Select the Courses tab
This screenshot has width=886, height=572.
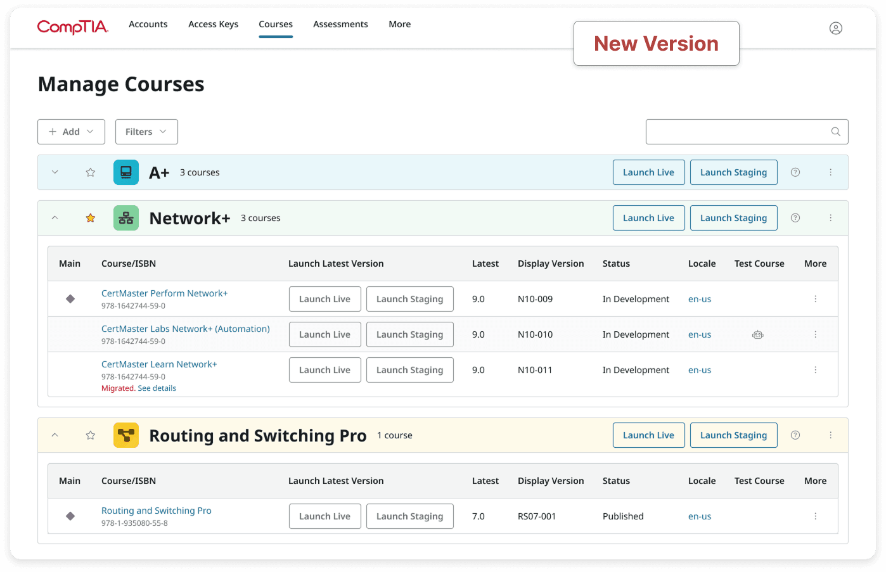[276, 24]
